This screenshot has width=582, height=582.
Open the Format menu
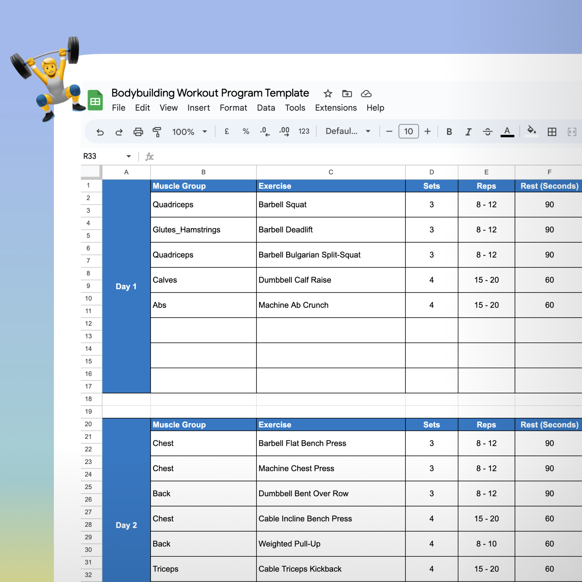233,108
